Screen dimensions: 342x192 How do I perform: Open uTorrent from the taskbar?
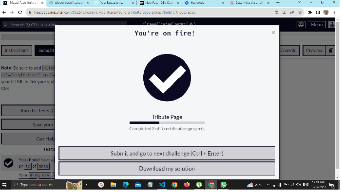pyautogui.click(x=199, y=185)
